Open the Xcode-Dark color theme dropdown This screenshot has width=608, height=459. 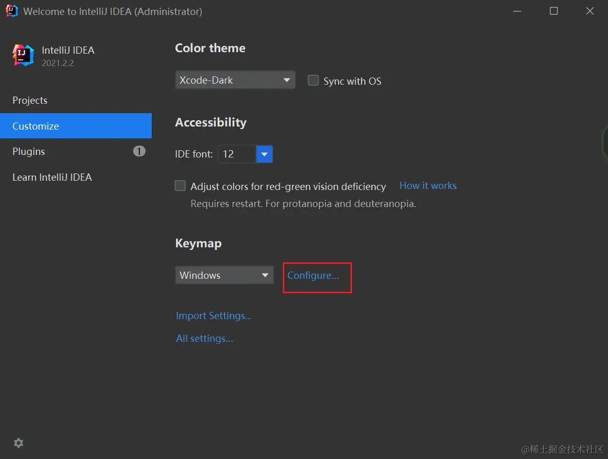tap(235, 80)
